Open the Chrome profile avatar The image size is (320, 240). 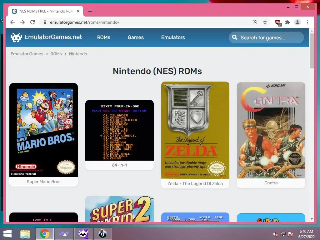[297, 22]
